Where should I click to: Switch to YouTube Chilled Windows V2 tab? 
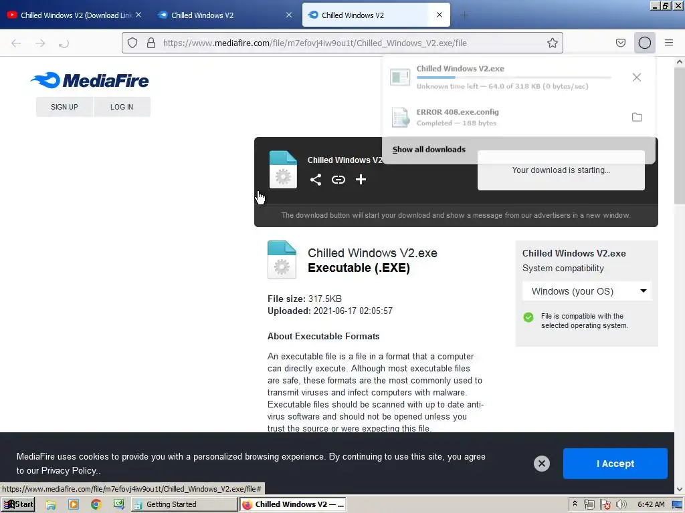pos(75,15)
